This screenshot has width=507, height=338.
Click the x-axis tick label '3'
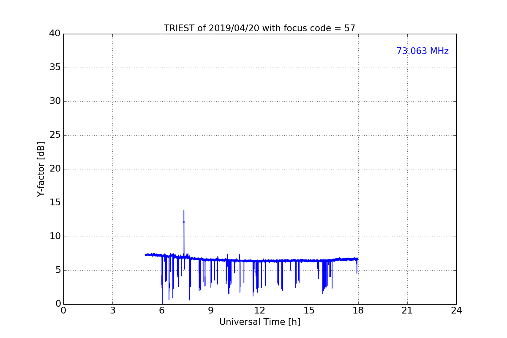pyautogui.click(x=112, y=311)
